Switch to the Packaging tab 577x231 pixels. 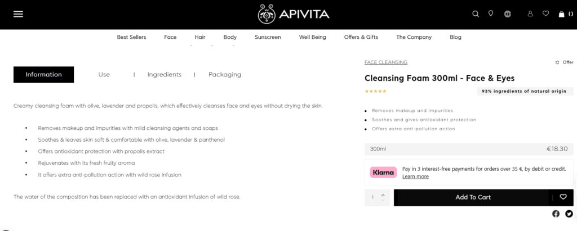pyautogui.click(x=225, y=75)
